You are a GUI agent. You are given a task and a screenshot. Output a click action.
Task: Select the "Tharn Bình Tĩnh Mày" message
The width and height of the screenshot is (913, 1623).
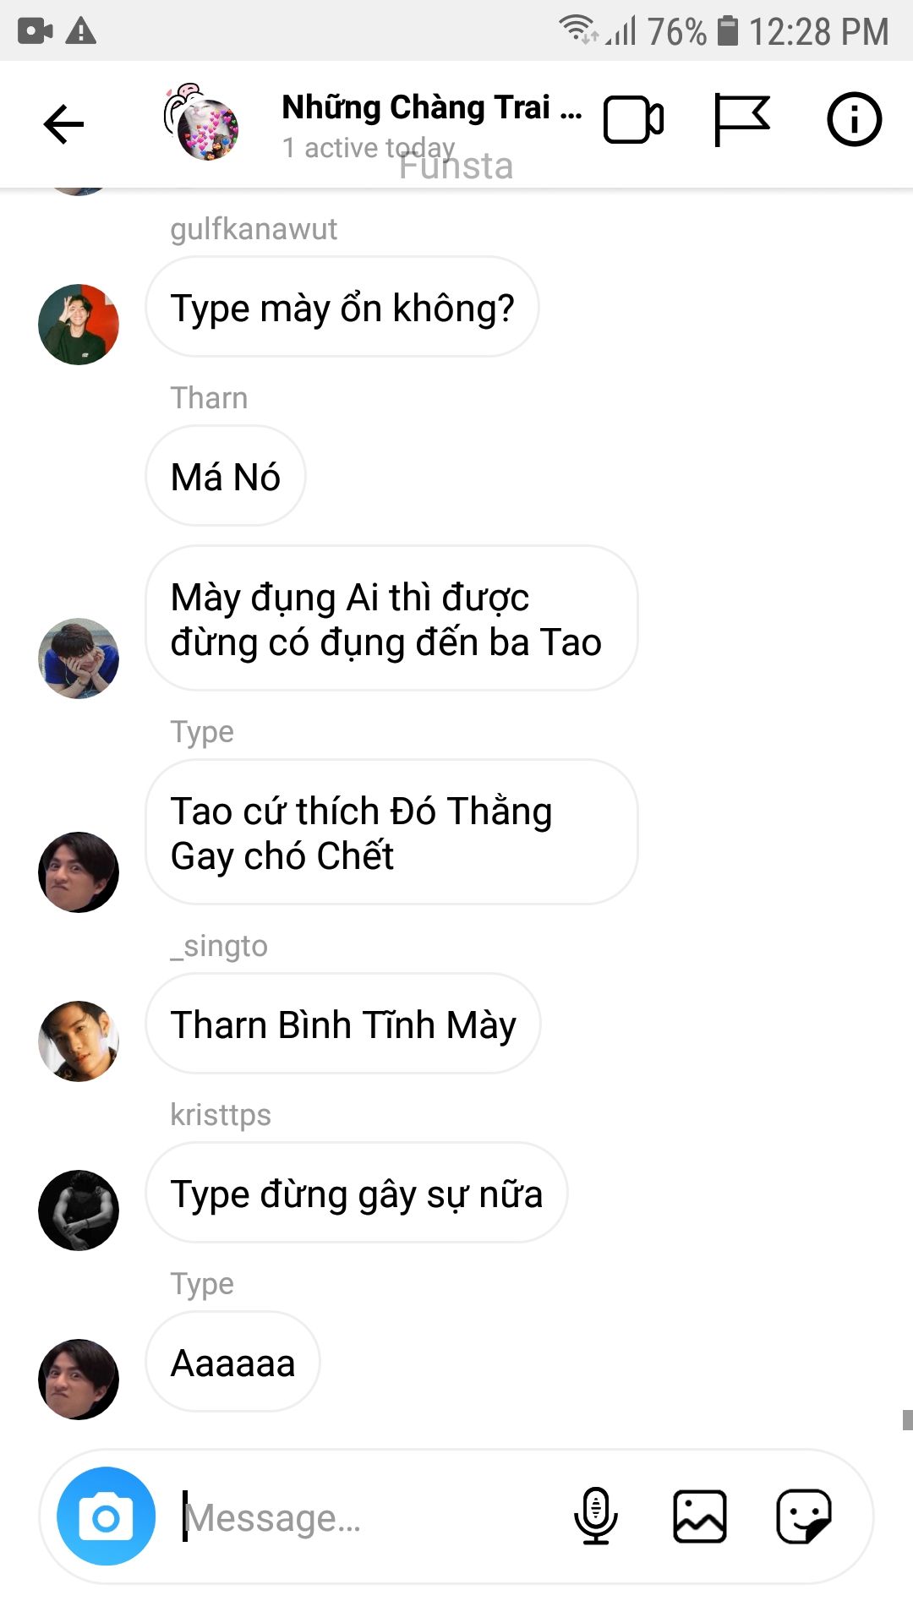coord(343,1025)
